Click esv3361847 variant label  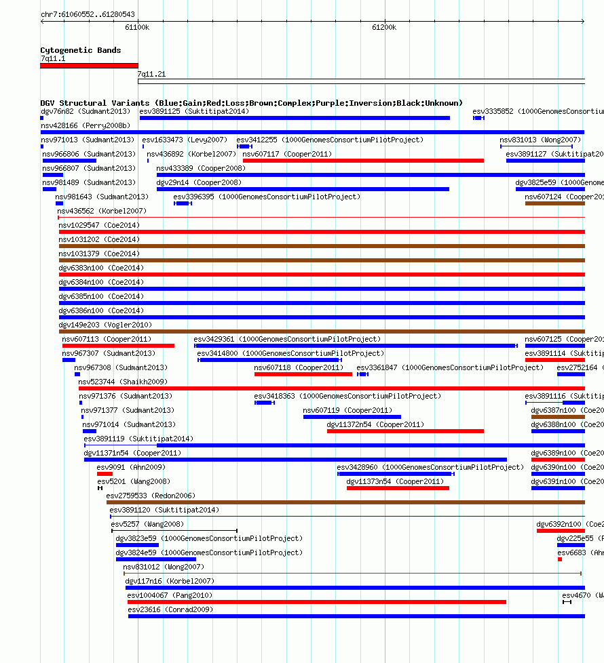tap(450, 367)
